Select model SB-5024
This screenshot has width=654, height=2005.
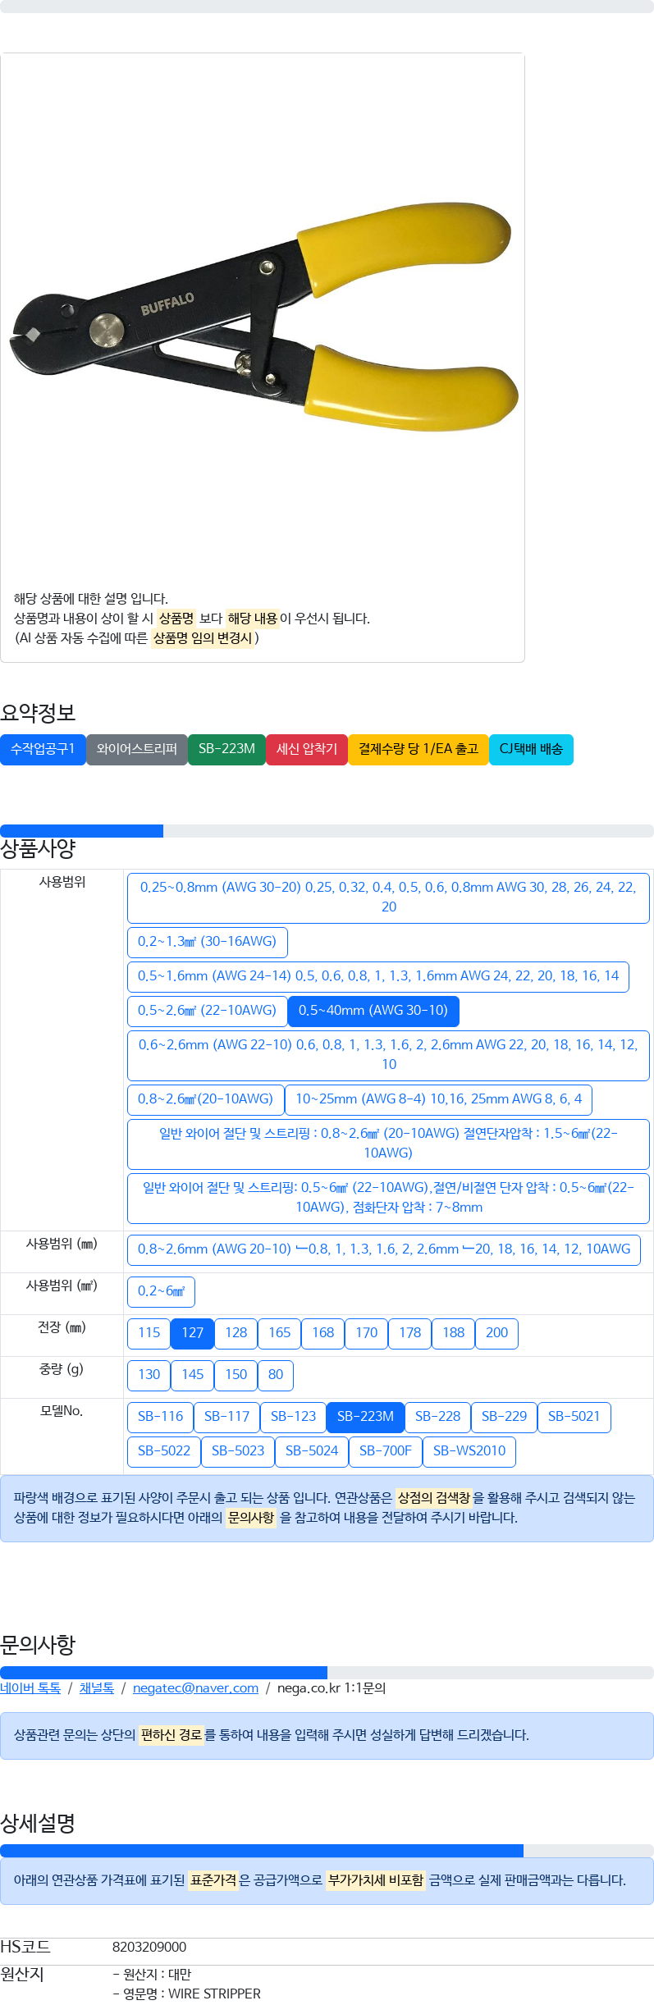pyautogui.click(x=312, y=1451)
